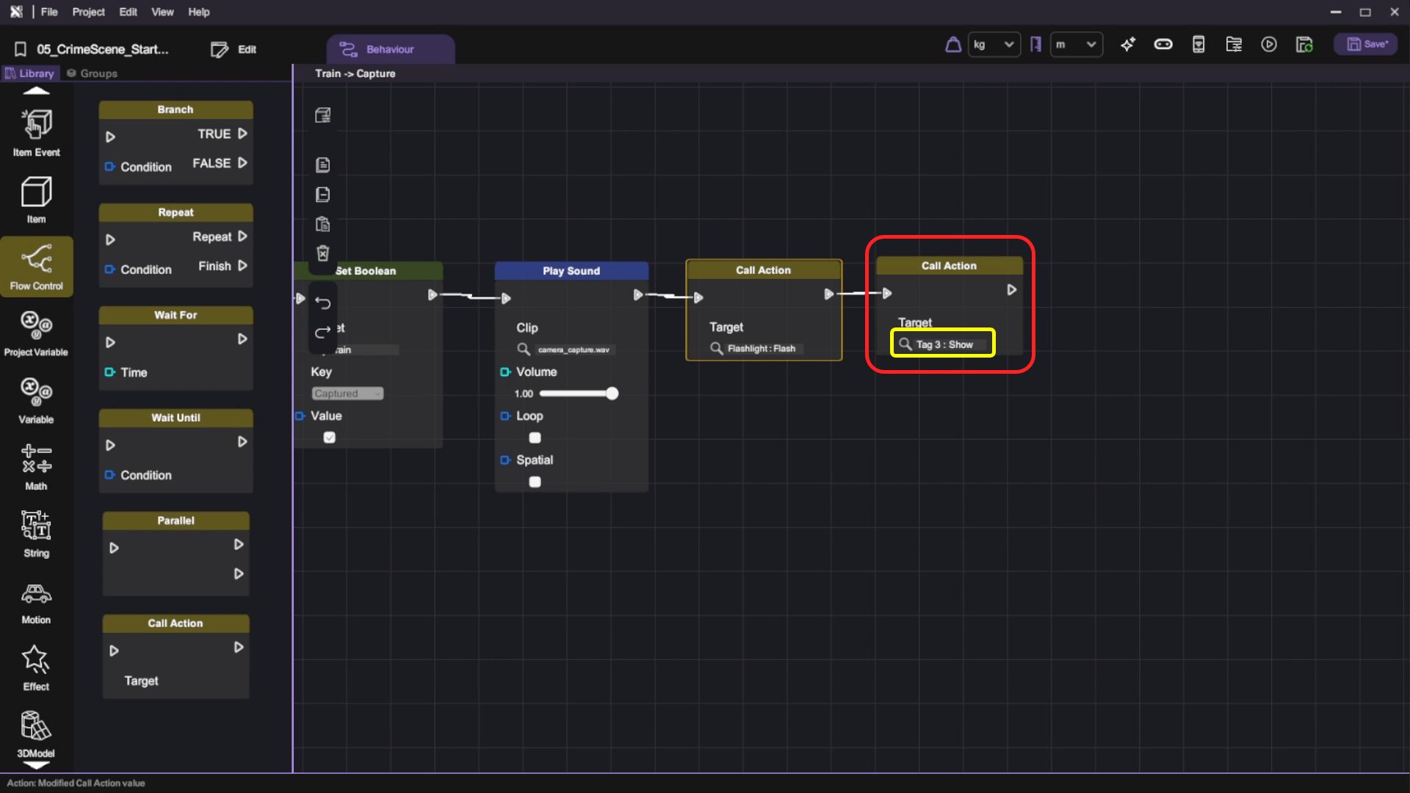1410x793 pixels.
Task: Toggle the Spatial checkbox in Play Sound
Action: [x=535, y=482]
